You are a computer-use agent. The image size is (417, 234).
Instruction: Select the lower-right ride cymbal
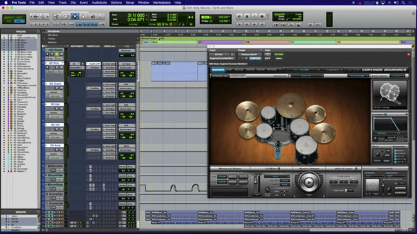pos(323,133)
